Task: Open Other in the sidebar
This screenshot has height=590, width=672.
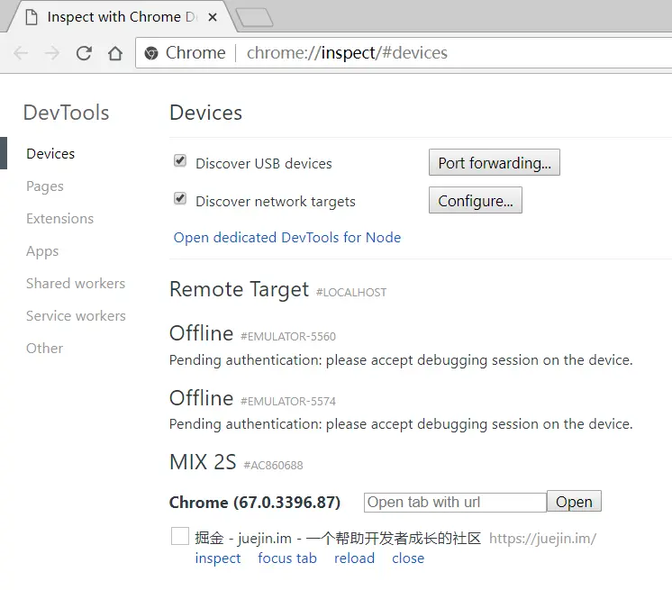Action: [44, 348]
